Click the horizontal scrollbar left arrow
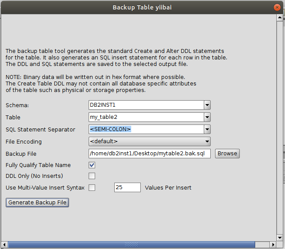 click(4, 245)
